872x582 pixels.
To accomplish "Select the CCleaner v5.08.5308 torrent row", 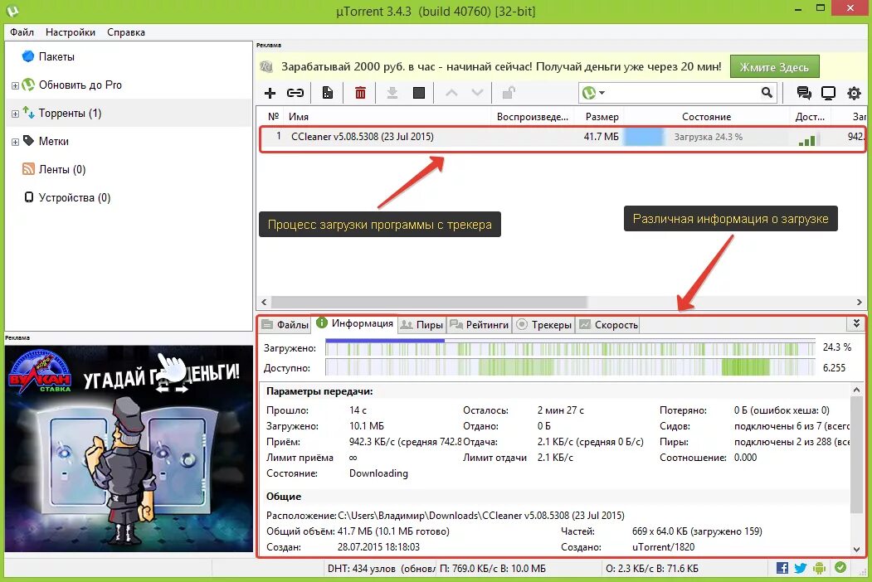I will (x=563, y=137).
